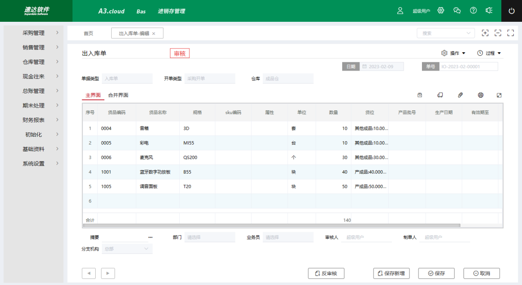
Task: Open the help question mark icon
Action: pyautogui.click(x=473, y=10)
